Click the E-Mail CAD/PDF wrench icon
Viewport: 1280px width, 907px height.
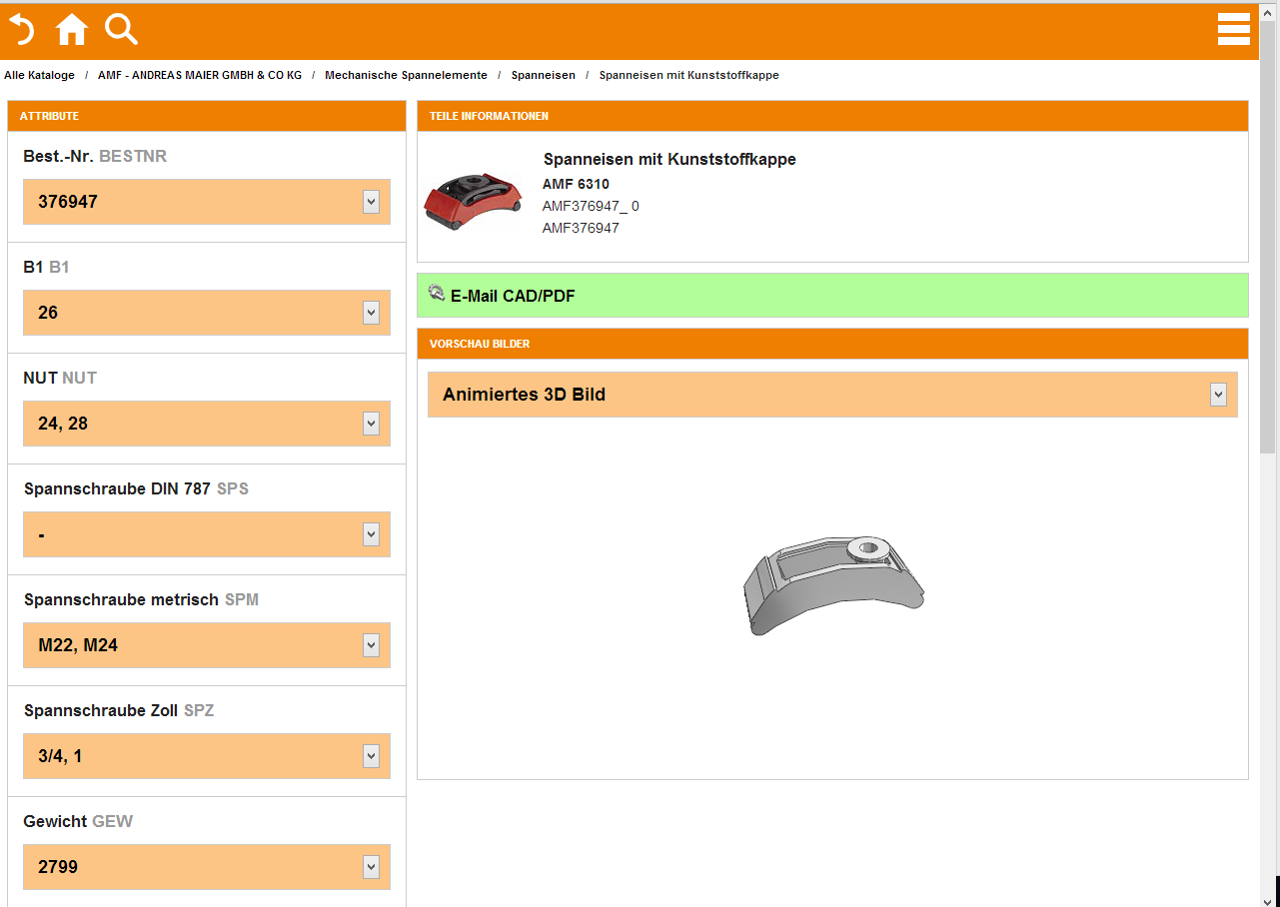click(x=436, y=293)
